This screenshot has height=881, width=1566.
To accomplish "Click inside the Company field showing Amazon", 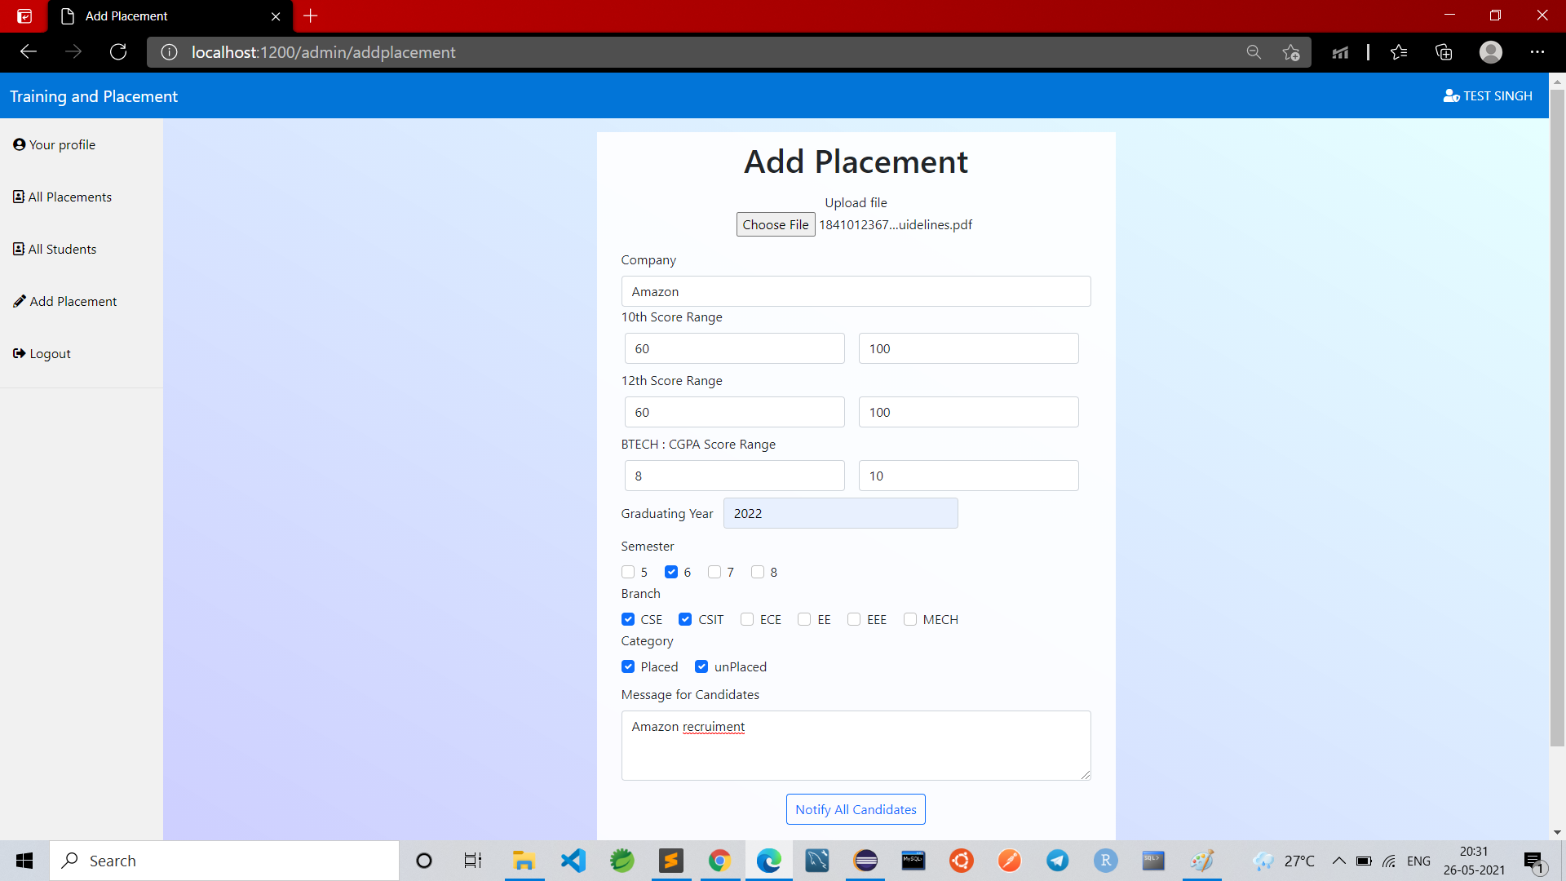I will [x=855, y=291].
